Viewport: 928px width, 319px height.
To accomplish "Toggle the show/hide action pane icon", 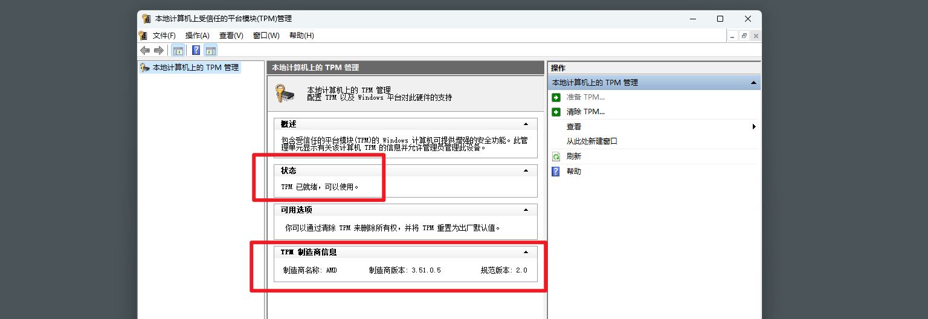I will click(210, 50).
